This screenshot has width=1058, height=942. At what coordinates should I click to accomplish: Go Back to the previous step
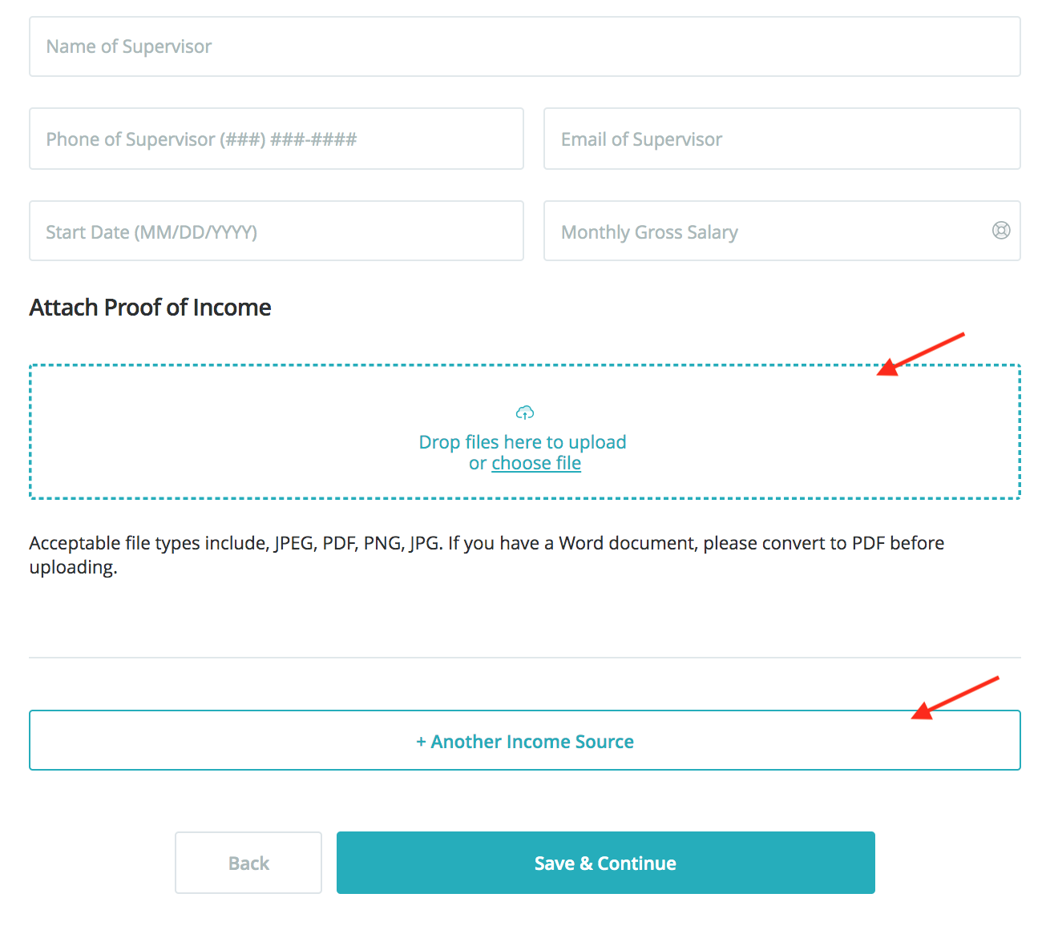pos(248,863)
